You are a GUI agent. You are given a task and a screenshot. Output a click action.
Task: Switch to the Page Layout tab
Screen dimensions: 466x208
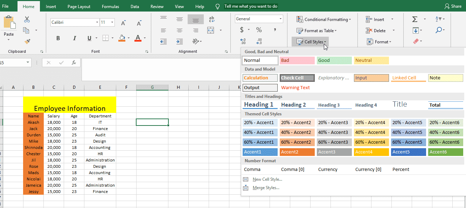tap(79, 6)
